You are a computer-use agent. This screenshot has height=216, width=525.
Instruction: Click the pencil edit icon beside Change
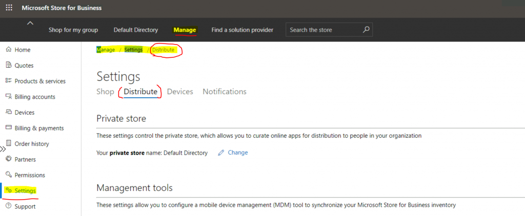tap(220, 153)
